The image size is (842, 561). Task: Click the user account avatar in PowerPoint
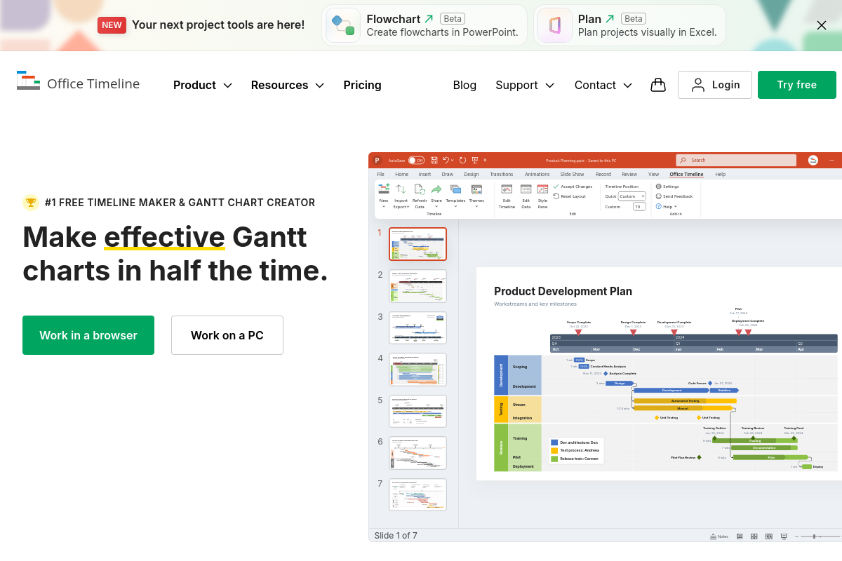pyautogui.click(x=813, y=160)
